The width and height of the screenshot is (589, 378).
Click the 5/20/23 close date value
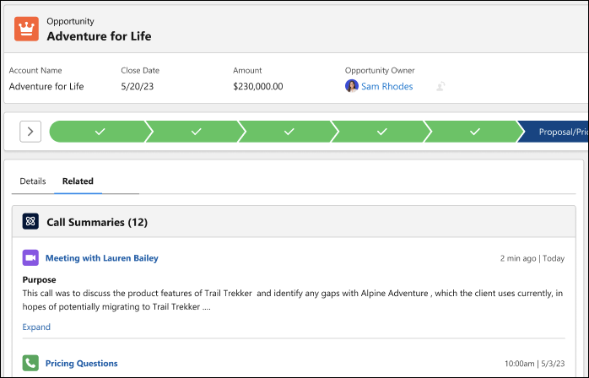137,86
